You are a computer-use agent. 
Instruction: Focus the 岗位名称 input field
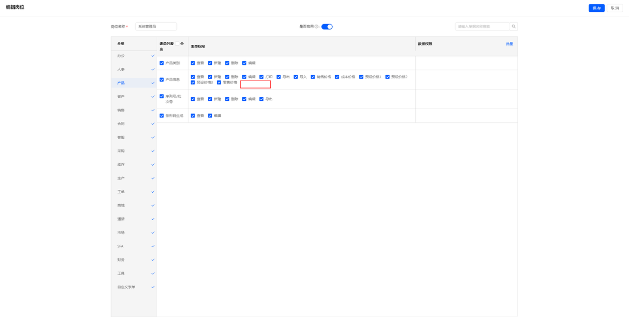point(156,27)
